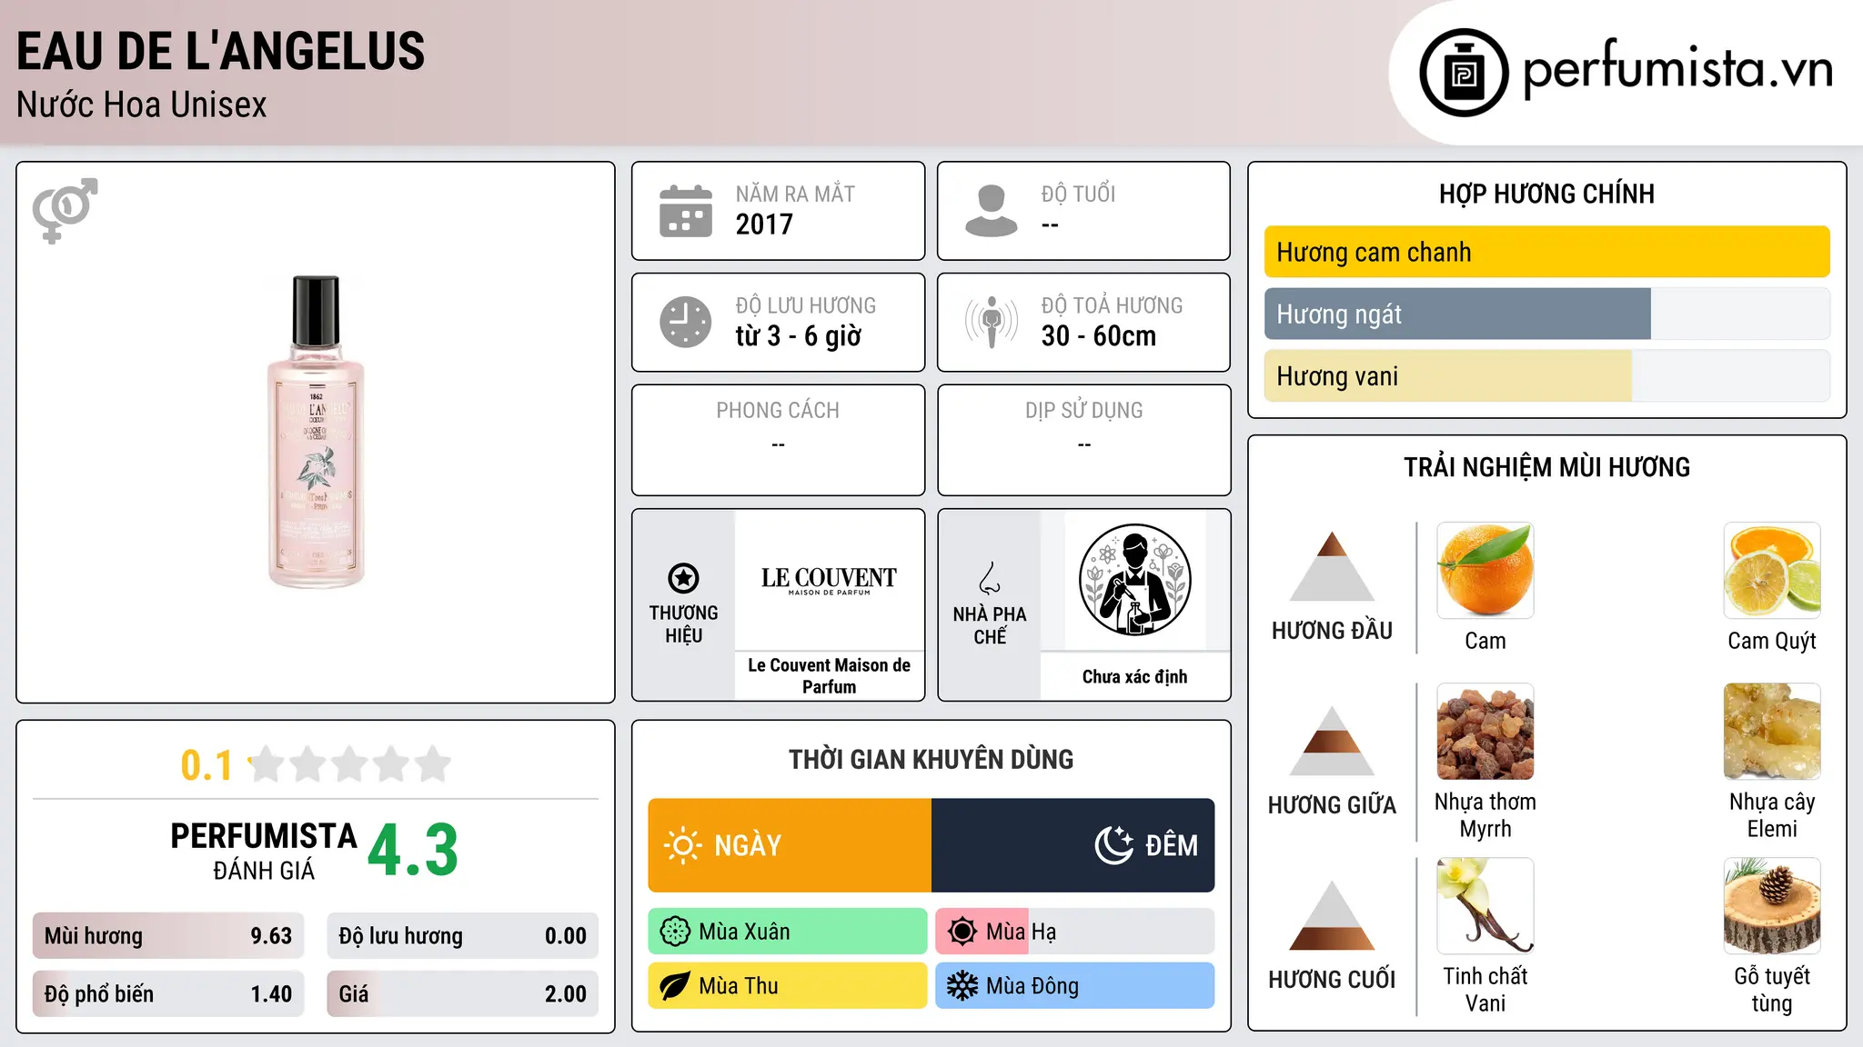Screen dimensions: 1863x1047
Task: Choose the Mùa Xuân season bar
Action: [x=788, y=932]
